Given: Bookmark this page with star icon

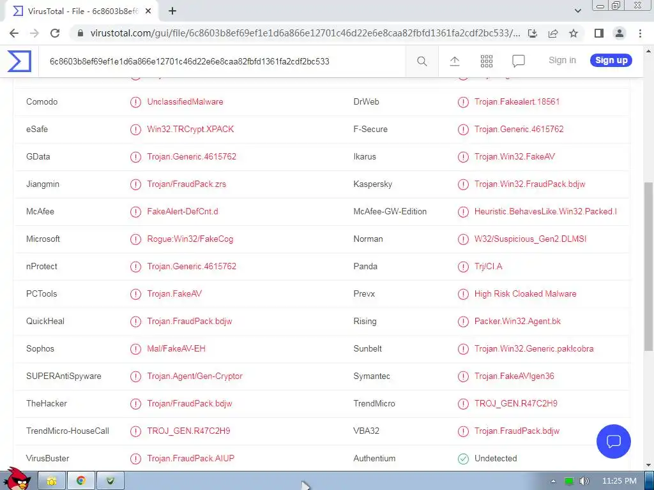Looking at the screenshot, I should pyautogui.click(x=574, y=33).
